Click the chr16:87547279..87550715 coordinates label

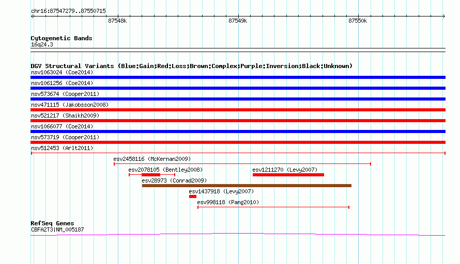click(68, 11)
